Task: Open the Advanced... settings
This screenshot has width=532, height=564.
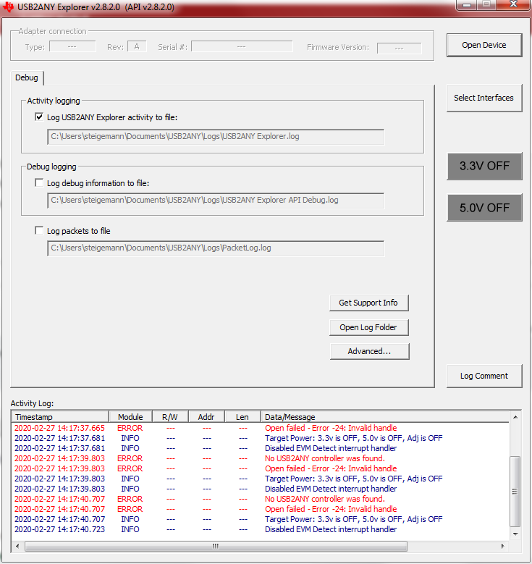Action: tap(369, 351)
